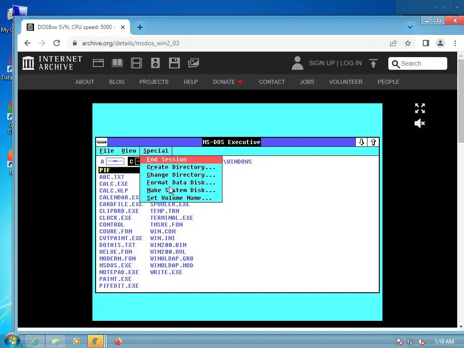Open the Images icon

193,63
